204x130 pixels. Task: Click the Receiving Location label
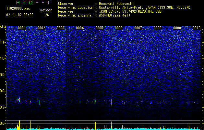point(76,7)
